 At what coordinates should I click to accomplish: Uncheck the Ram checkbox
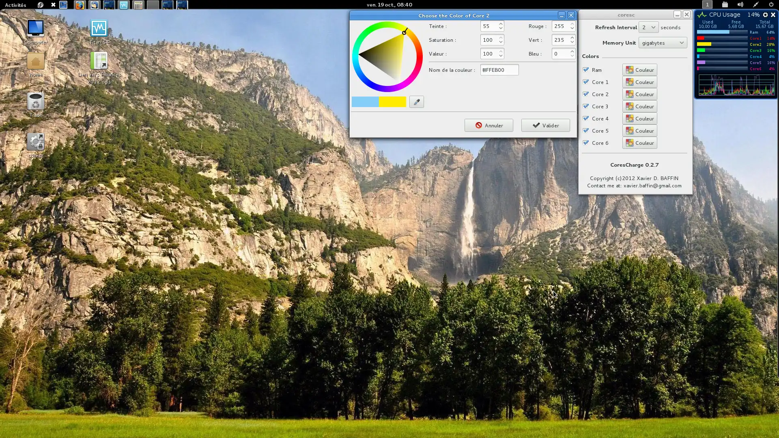585,70
